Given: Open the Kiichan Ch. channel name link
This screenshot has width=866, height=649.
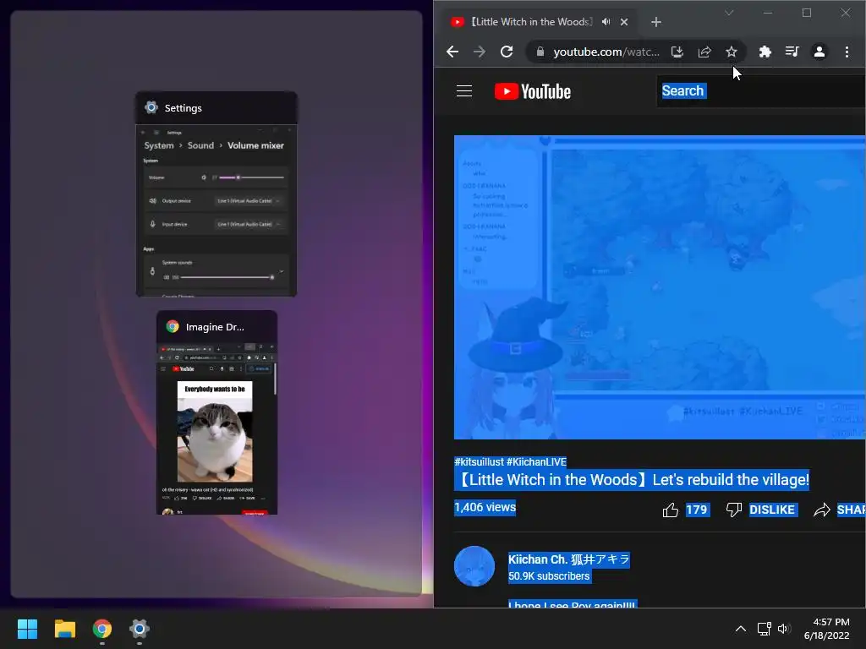Looking at the screenshot, I should tap(569, 559).
